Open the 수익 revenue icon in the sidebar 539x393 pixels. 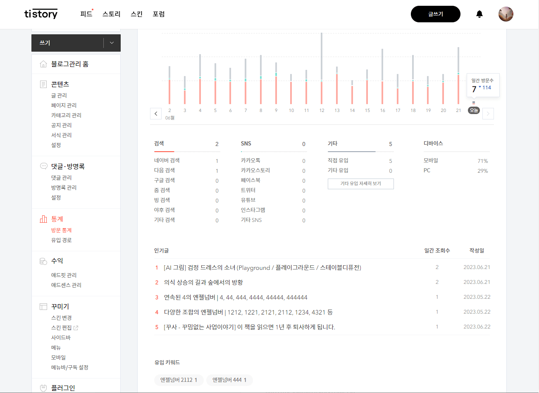43,260
